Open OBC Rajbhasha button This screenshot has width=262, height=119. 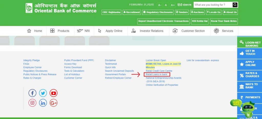click(111, 12)
